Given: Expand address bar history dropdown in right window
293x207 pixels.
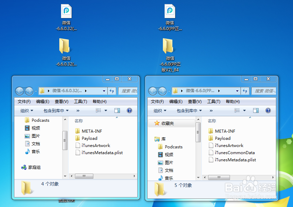Looking at the screenshot, I should [x=237, y=91].
